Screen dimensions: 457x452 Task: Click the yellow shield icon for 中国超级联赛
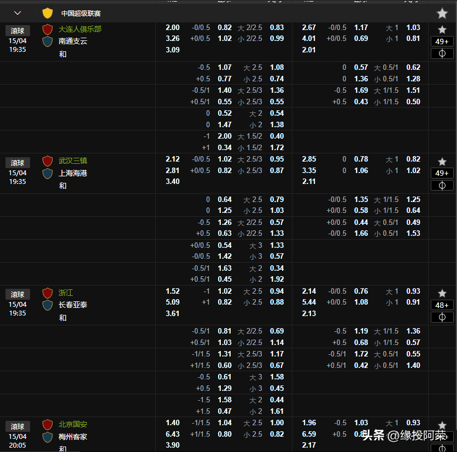tap(48, 13)
